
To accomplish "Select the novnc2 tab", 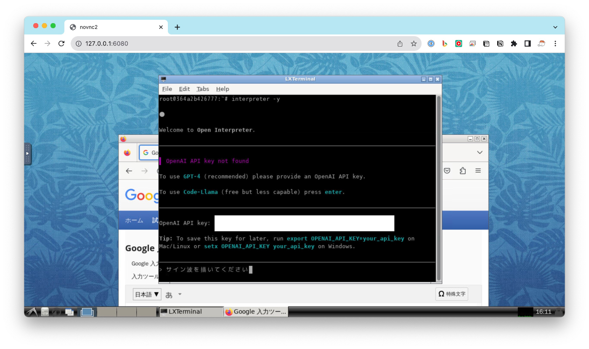I will (x=116, y=27).
